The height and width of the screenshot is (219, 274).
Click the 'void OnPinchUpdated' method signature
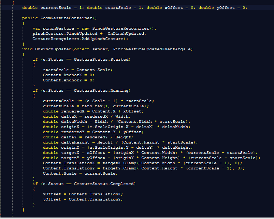coord(107,49)
